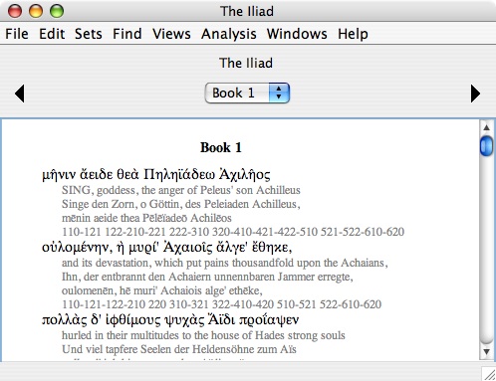Click the yellow minimize window button
496x381 pixels.
point(36,11)
